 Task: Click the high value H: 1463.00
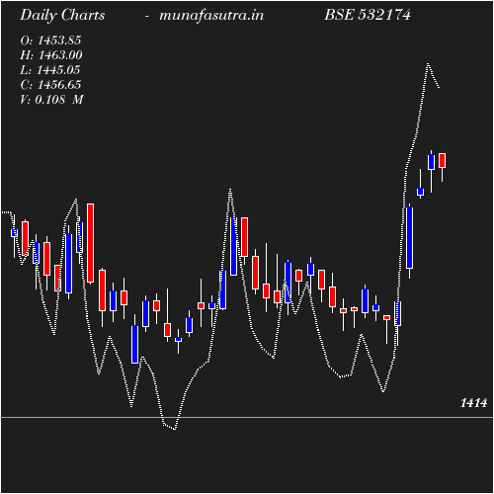pyautogui.click(x=51, y=55)
